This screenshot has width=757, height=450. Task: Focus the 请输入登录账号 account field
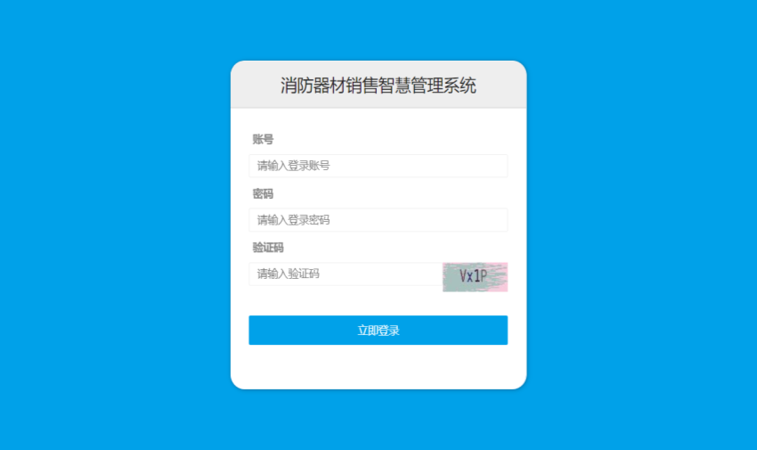pos(378,166)
